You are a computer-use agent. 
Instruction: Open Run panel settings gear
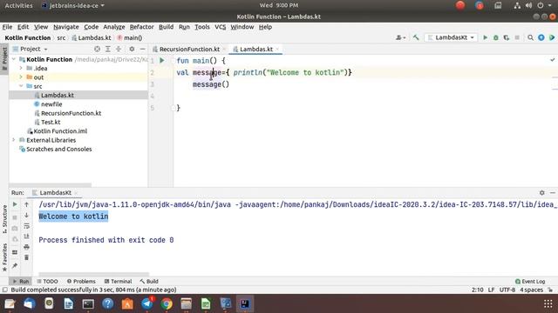(x=541, y=193)
